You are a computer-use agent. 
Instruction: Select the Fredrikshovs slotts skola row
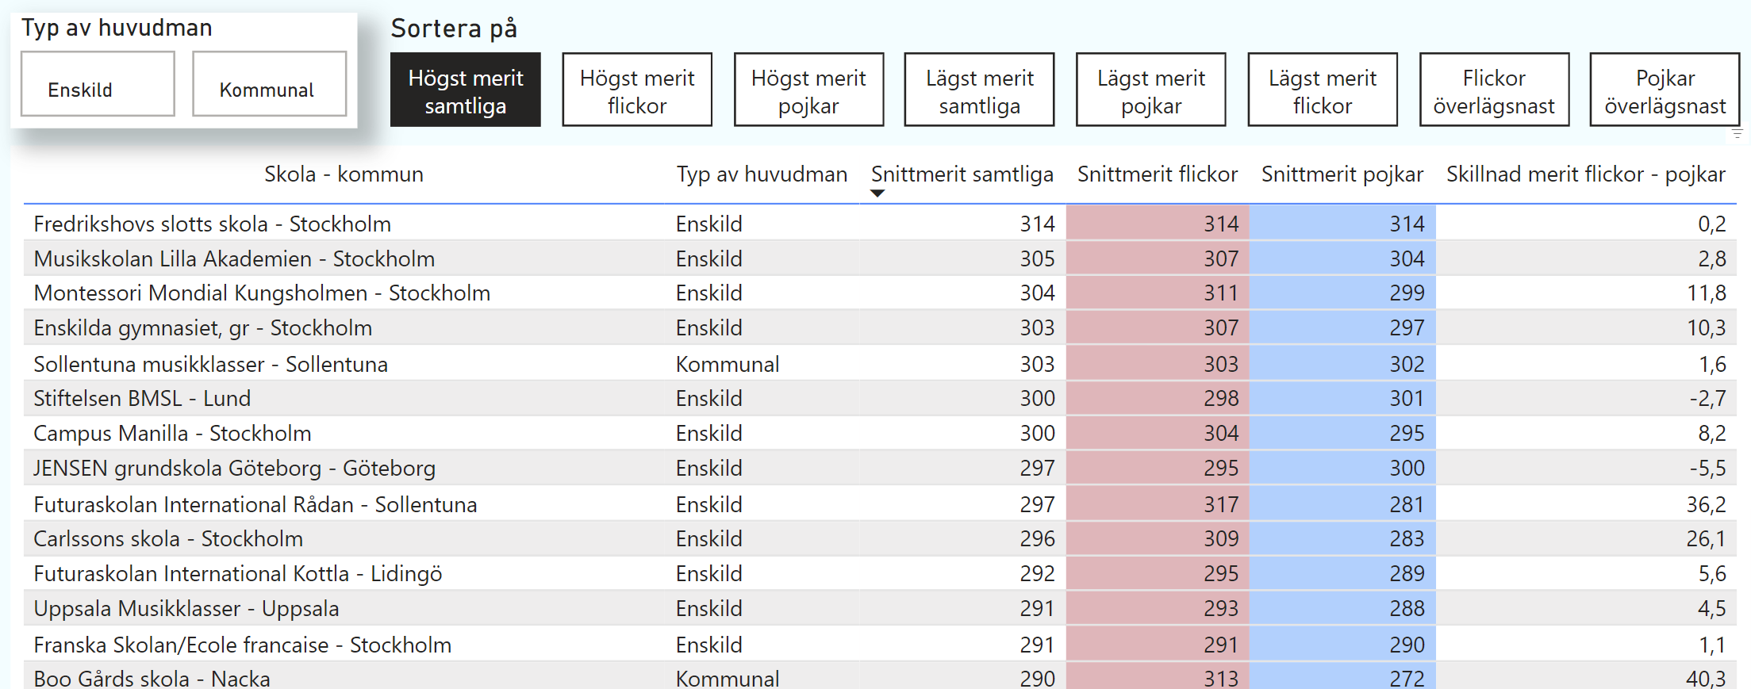[213, 224]
